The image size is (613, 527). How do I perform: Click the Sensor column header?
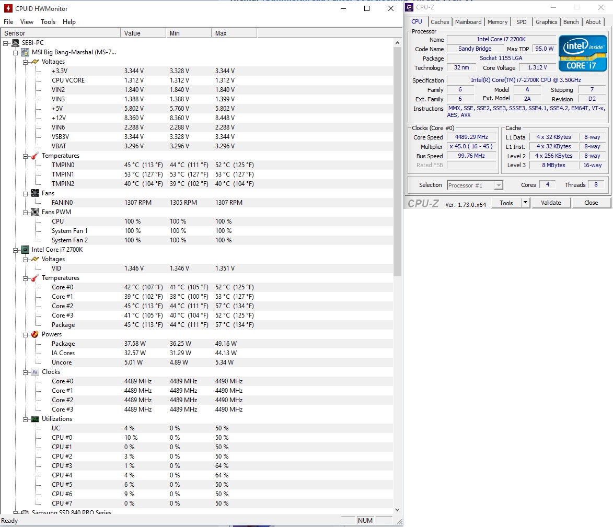point(61,33)
